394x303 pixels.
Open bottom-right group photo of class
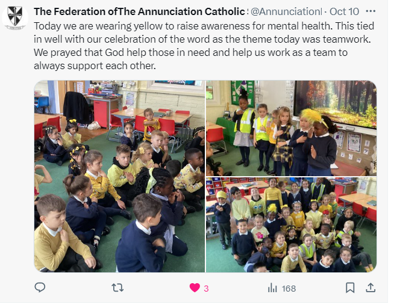(x=291, y=225)
